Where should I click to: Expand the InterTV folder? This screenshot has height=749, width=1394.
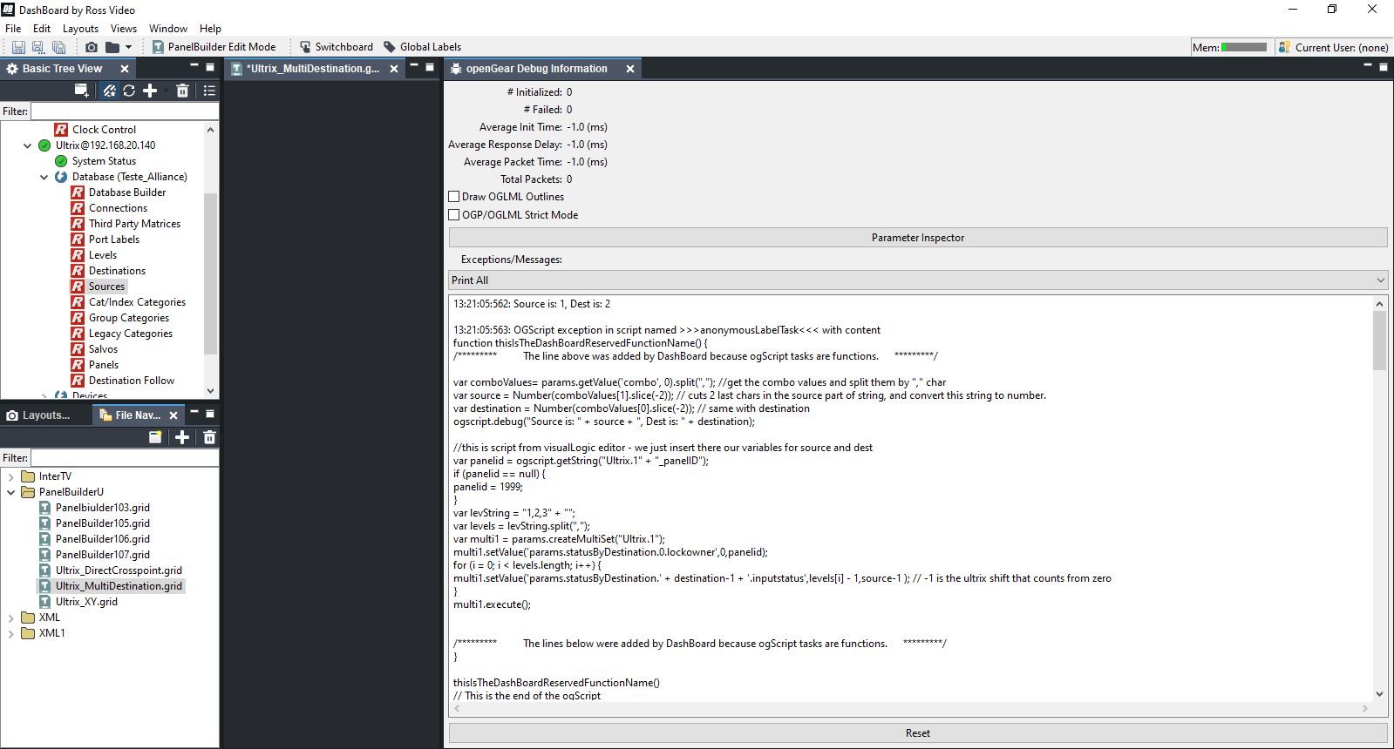pos(11,476)
